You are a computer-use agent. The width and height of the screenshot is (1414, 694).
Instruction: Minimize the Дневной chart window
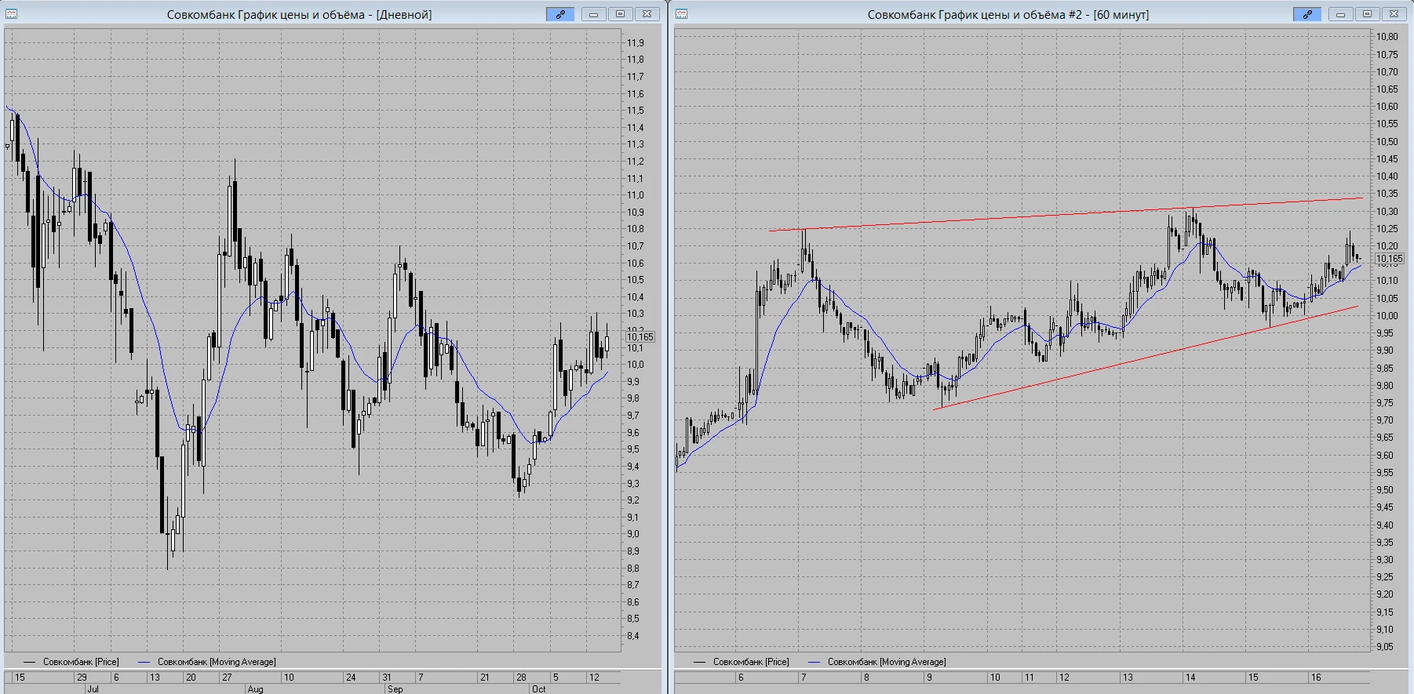tap(594, 14)
